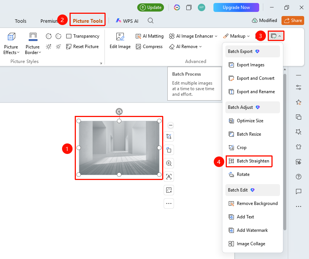This screenshot has height=259, width=309.
Task: Compress the selected picture
Action: point(149,47)
